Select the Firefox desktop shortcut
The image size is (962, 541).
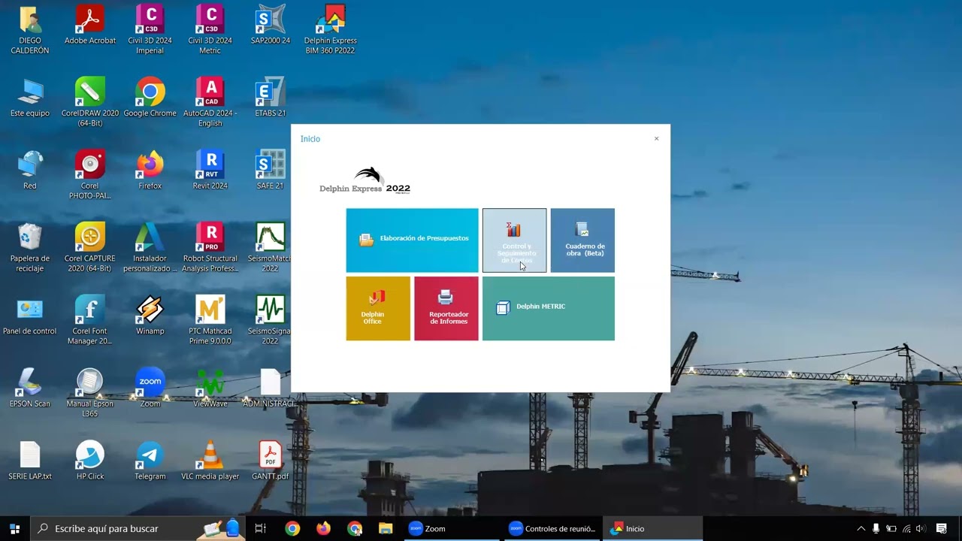click(x=150, y=170)
